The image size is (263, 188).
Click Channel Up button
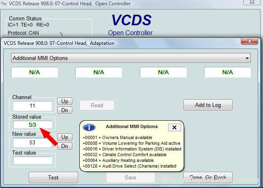click(x=65, y=101)
